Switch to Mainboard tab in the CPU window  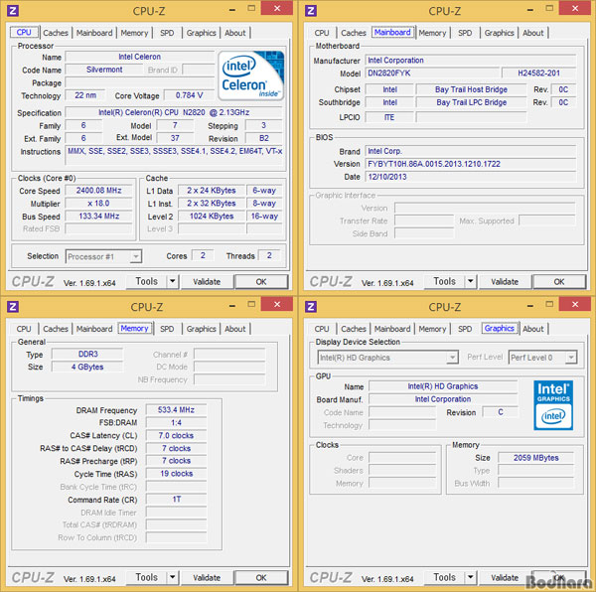pos(94,33)
